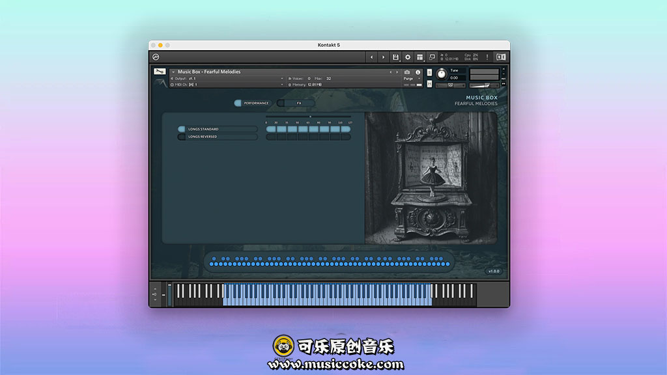Shift the keyboard octave down
Screen dimensions: 667x375
[x=155, y=299]
